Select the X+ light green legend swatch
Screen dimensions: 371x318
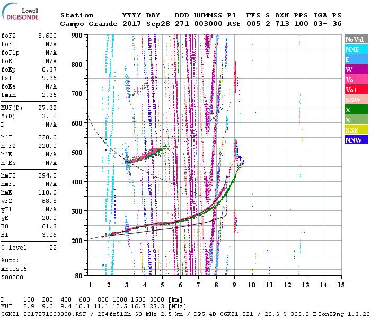click(x=356, y=119)
